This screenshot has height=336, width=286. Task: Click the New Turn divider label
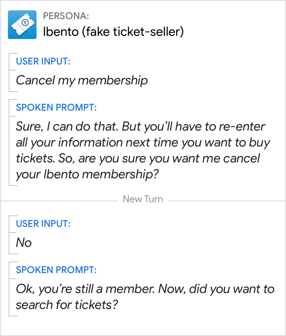click(x=143, y=199)
